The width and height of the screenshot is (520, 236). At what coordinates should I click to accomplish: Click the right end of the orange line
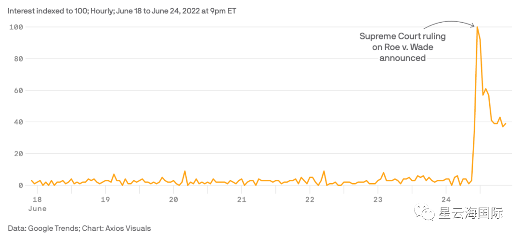click(506, 124)
